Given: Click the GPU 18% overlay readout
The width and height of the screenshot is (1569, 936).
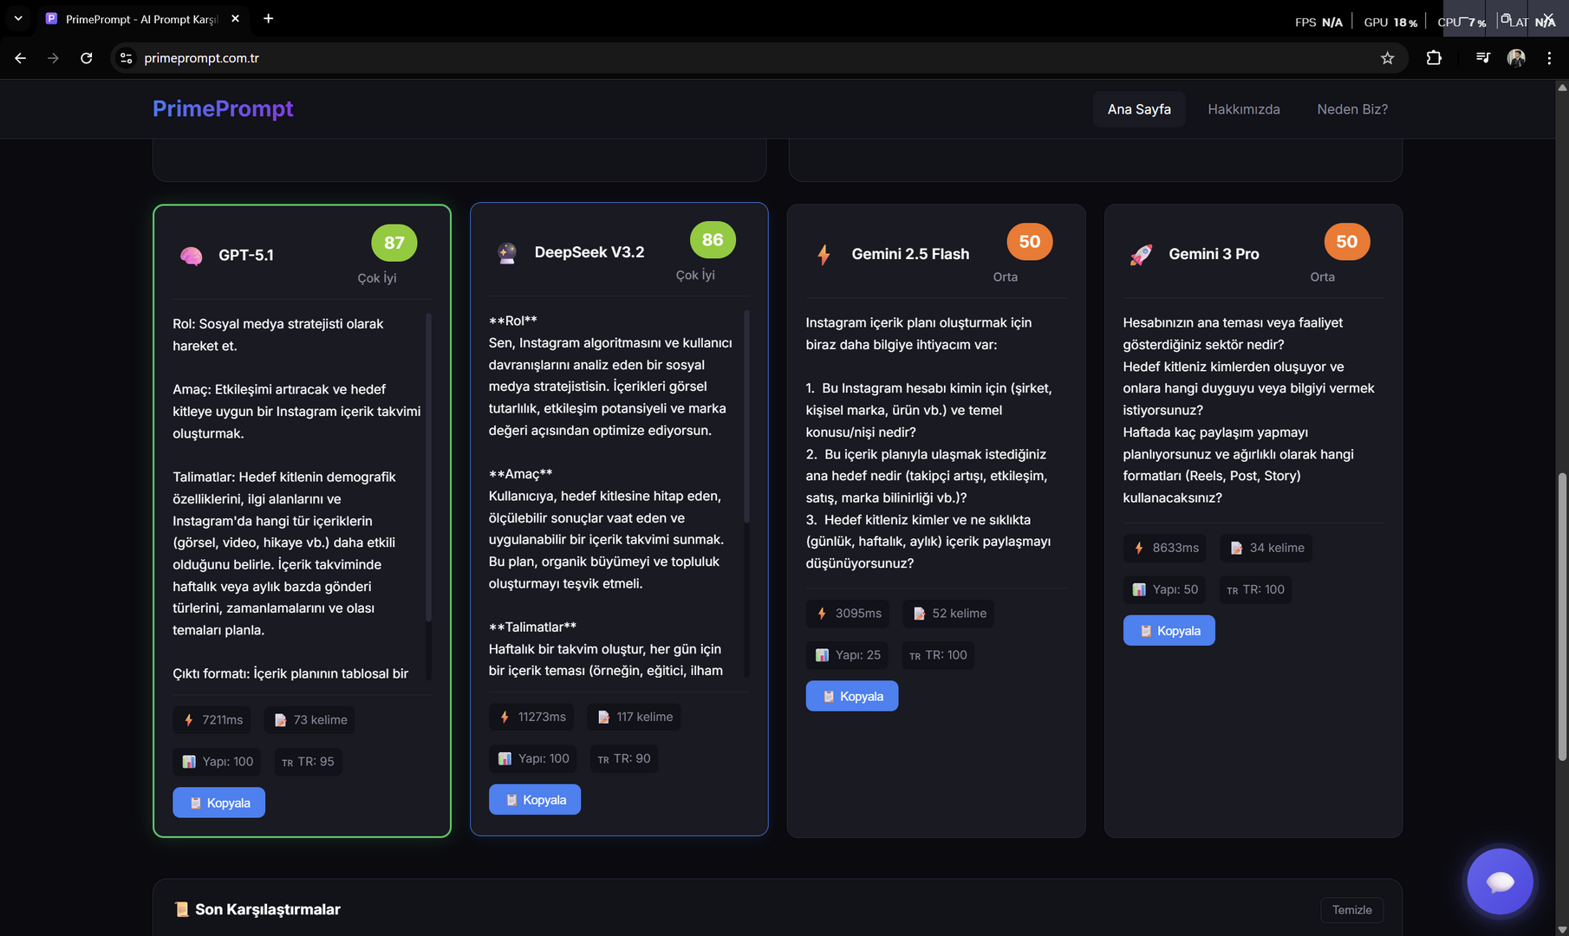Looking at the screenshot, I should (x=1390, y=22).
